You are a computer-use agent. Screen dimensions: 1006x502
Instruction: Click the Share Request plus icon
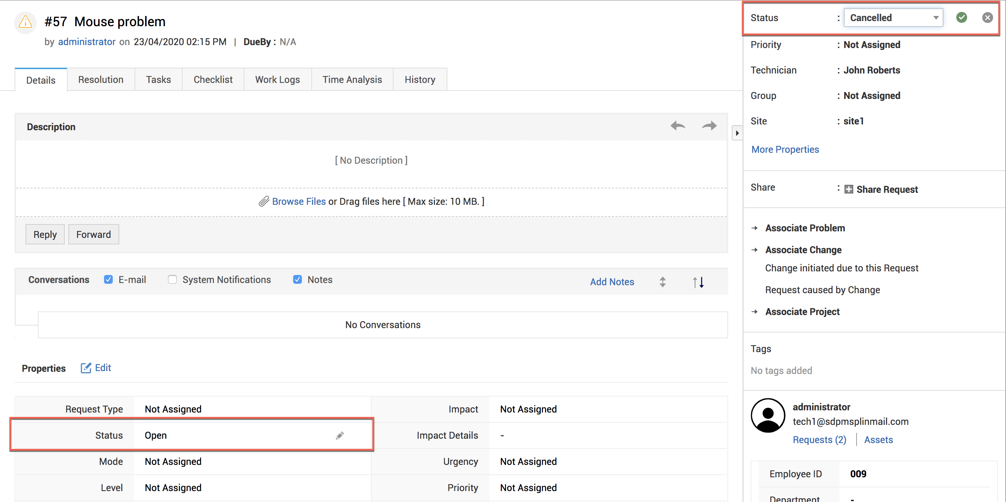(x=849, y=190)
